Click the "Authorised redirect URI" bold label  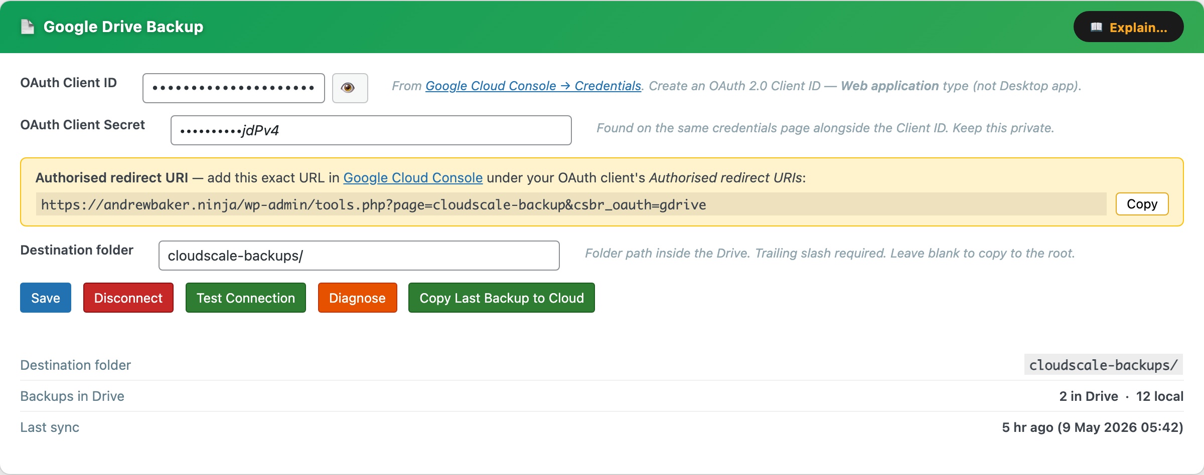point(112,178)
